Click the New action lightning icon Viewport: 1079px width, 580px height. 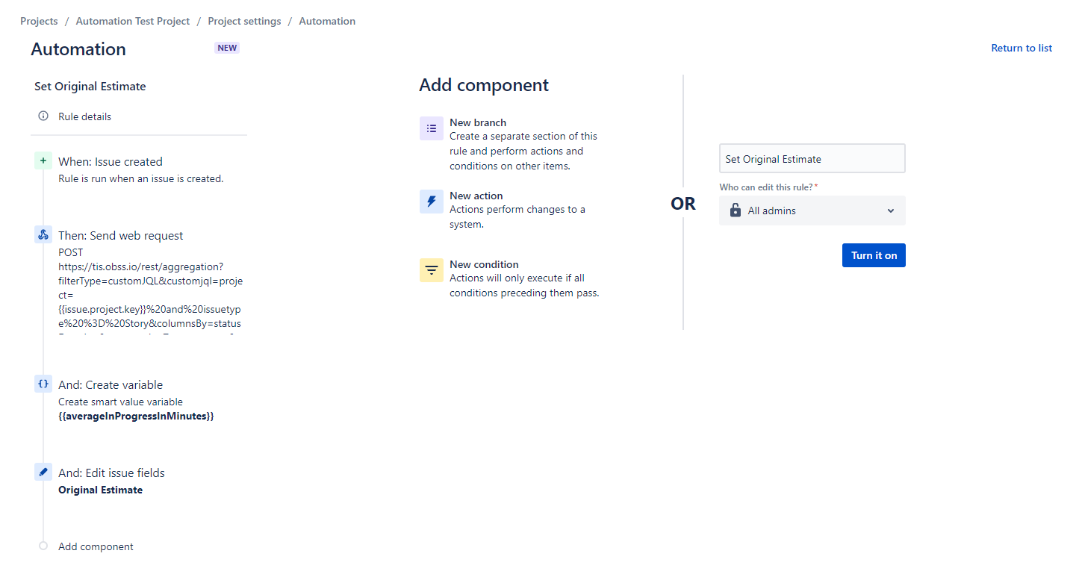(x=432, y=202)
